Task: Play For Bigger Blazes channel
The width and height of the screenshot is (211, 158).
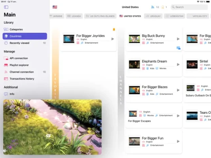Action: coord(178,90)
